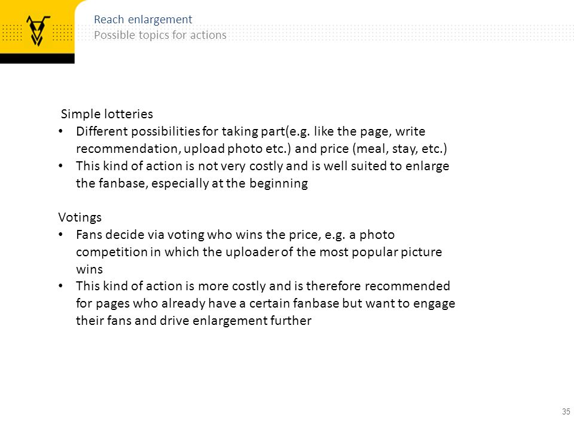Click the bullet before 'This kind of action is more costly'
The width and height of the screenshot is (574, 430).
pos(61,286)
